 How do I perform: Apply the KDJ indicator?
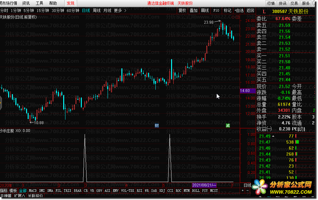point(162,191)
